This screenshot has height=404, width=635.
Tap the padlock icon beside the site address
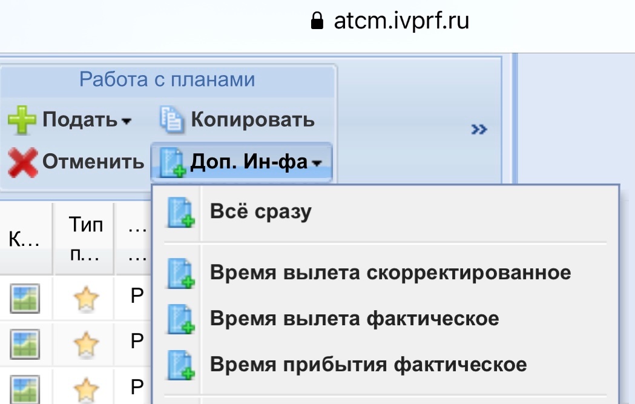coord(316,22)
